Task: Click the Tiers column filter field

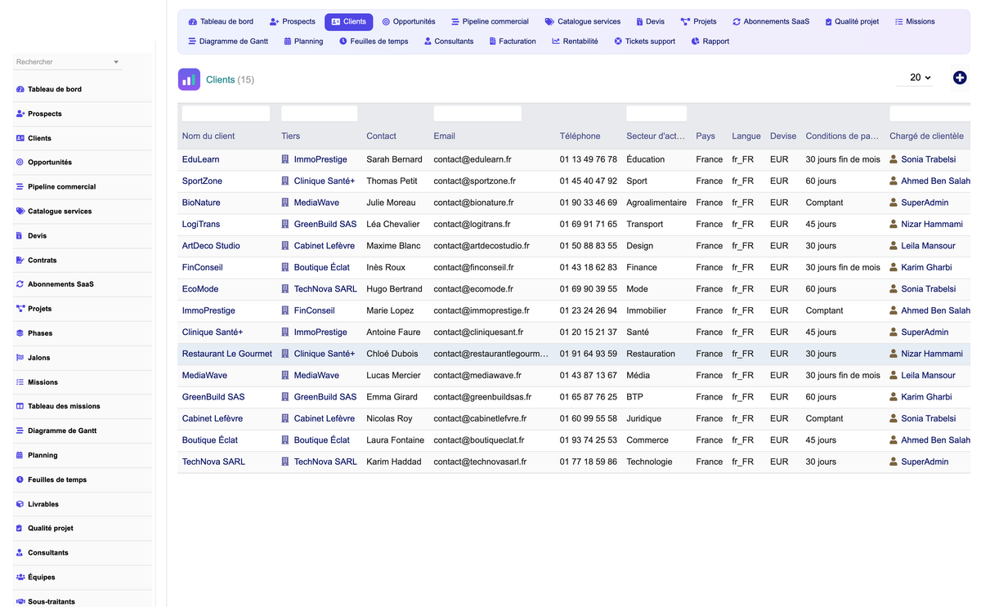Action: click(319, 114)
